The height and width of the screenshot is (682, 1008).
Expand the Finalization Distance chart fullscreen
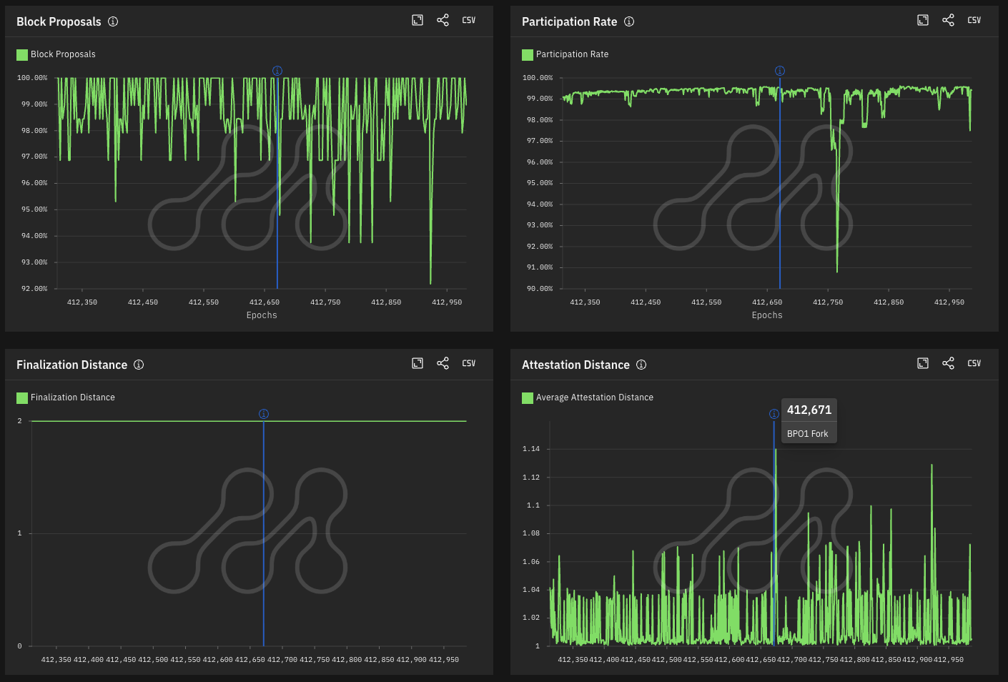pyautogui.click(x=417, y=363)
